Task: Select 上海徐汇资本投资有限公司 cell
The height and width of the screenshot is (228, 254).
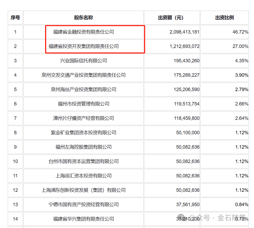Action: pyautogui.click(x=84, y=176)
